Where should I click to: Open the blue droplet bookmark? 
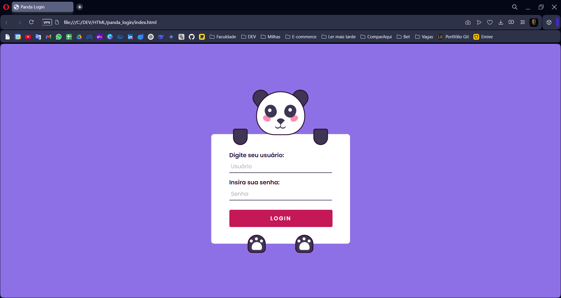pyautogui.click(x=141, y=37)
